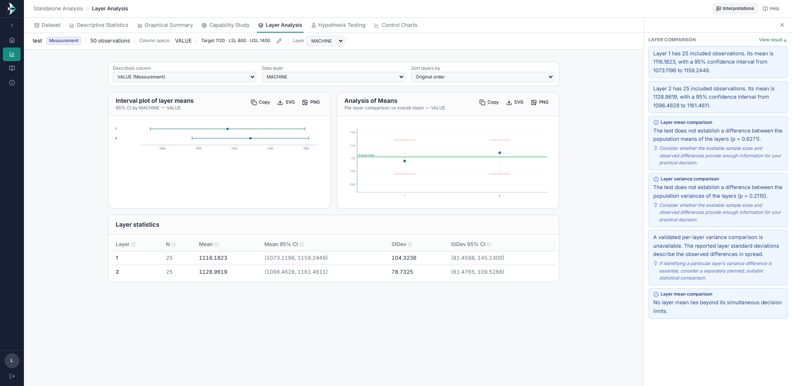Copy the Interval plot chart

(x=260, y=102)
